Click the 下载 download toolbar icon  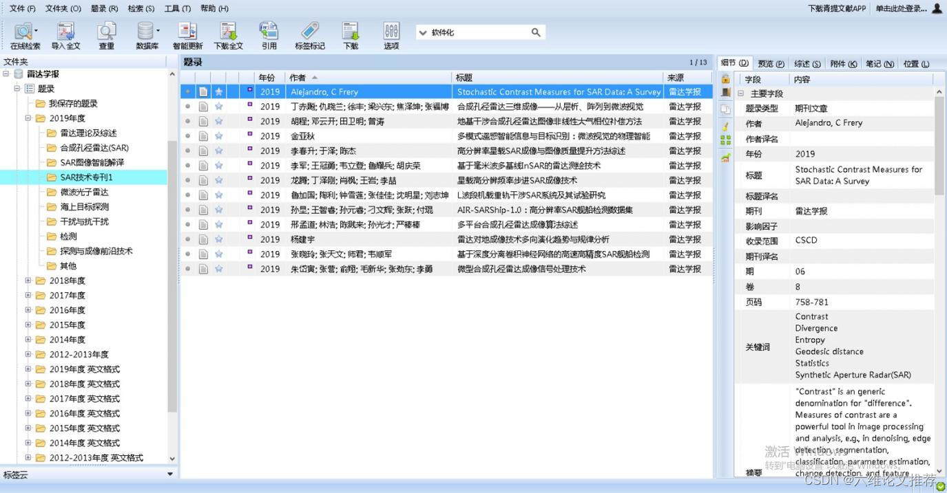pos(351,36)
